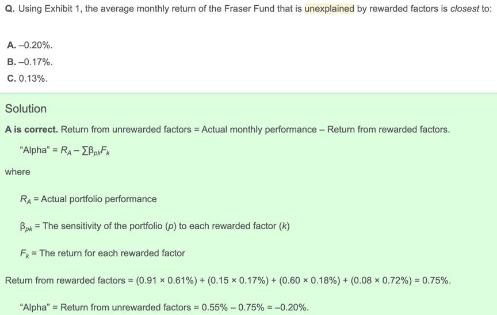
Task: Click the "Q." label starting the question
Action: coord(10,10)
